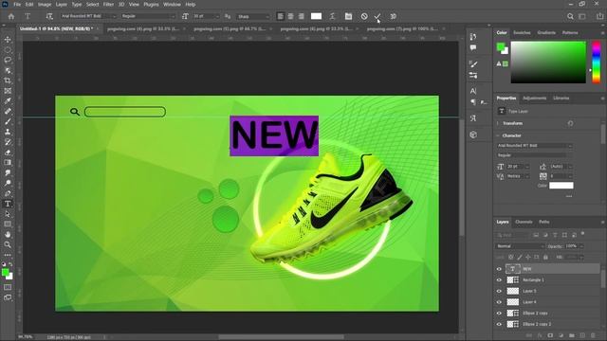The height and width of the screenshot is (341, 607).
Task: Select the Zoom tool in toolbox
Action: 8,244
